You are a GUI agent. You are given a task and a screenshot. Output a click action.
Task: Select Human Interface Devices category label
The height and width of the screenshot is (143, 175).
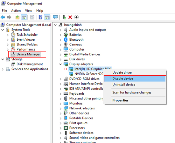tap(86, 84)
